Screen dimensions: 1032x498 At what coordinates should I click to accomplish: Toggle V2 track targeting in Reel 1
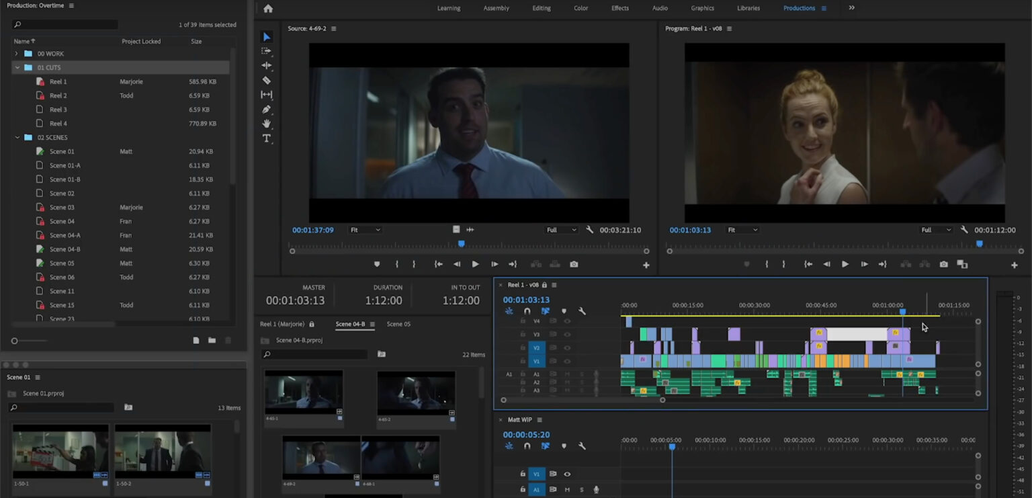coord(536,348)
